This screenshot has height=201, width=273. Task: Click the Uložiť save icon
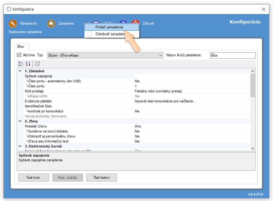pos(96,23)
